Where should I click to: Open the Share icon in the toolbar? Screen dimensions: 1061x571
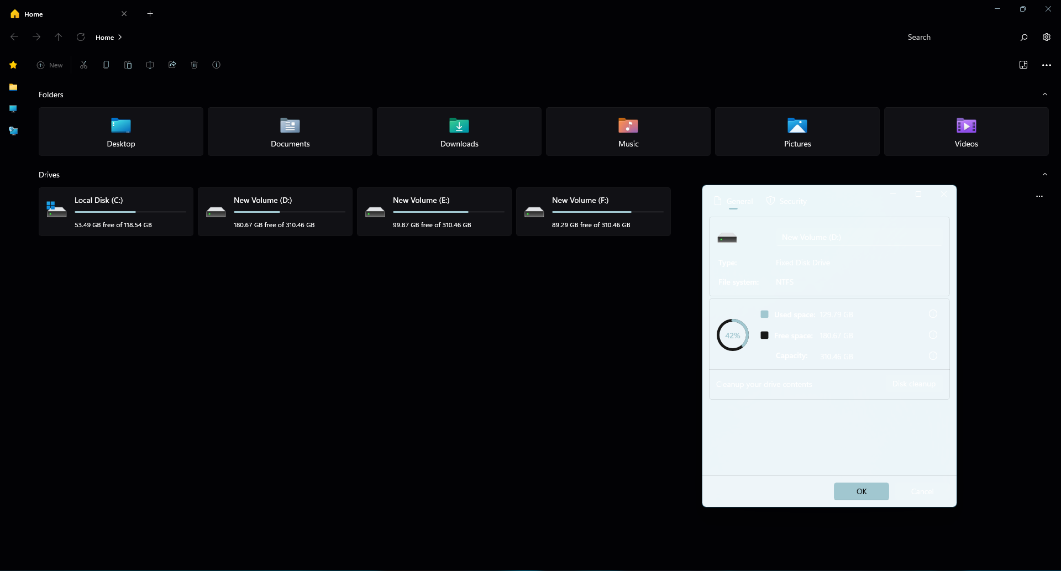(x=172, y=65)
